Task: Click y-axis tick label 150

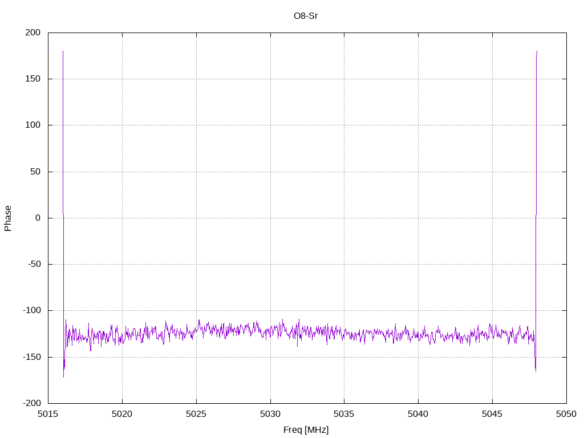Action: 33,79
